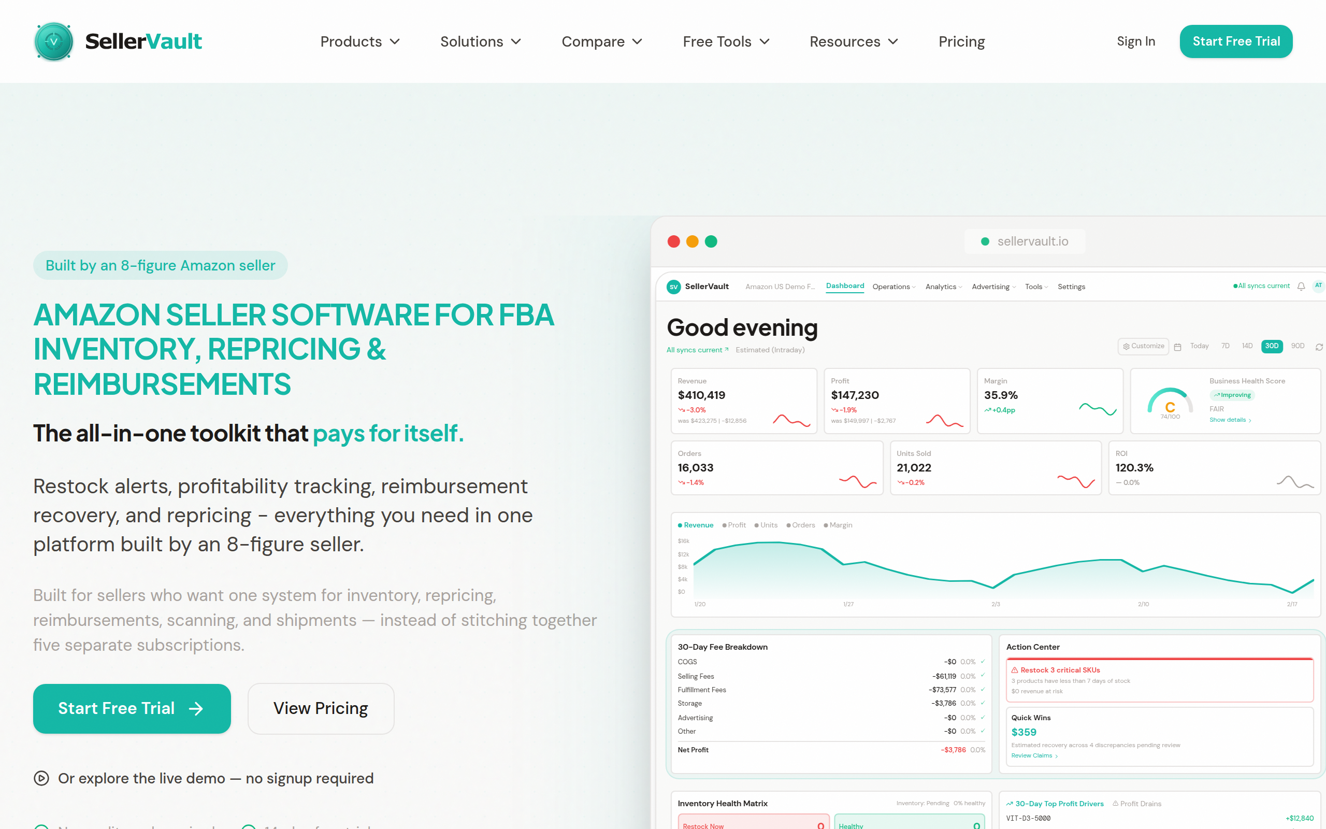The image size is (1326, 829).
Task: Click the Restock 3 critical SKUs alert
Action: [x=1159, y=680]
